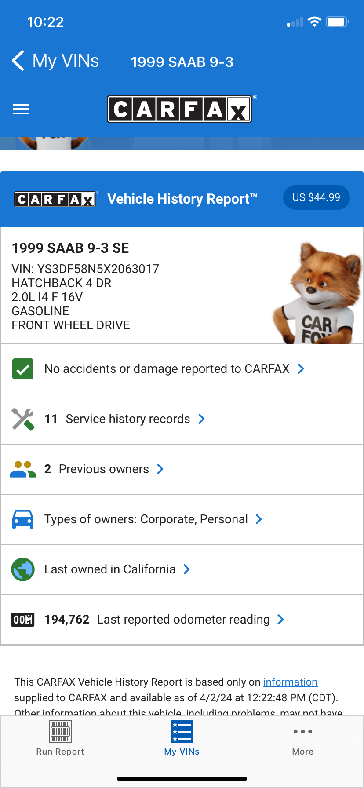This screenshot has width=364, height=788.
Task: Expand No accidents or damage chevron
Action: (x=301, y=369)
